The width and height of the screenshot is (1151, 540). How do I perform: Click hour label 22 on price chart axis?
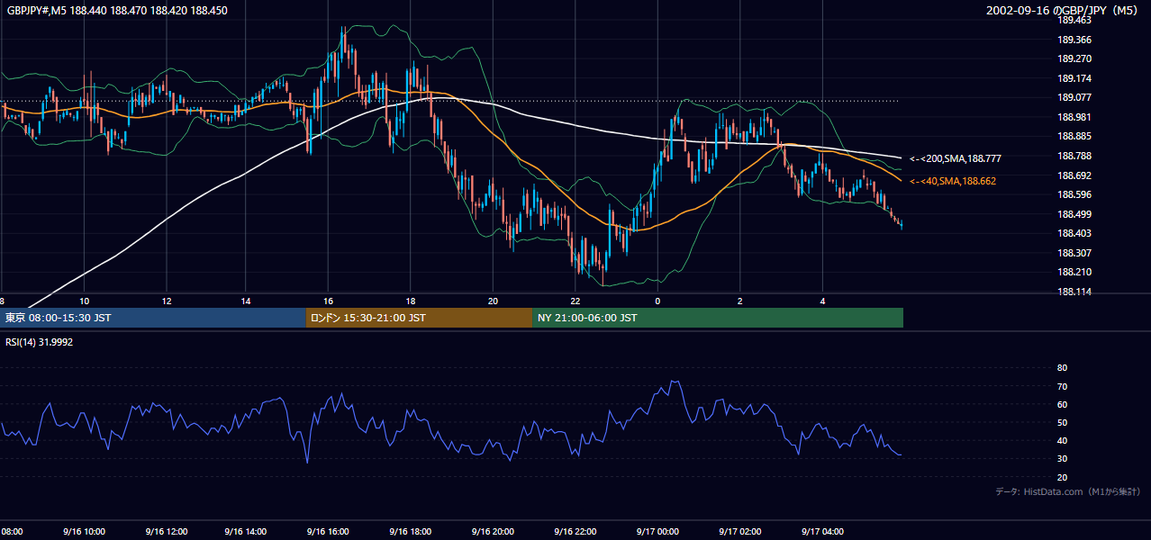coord(575,301)
